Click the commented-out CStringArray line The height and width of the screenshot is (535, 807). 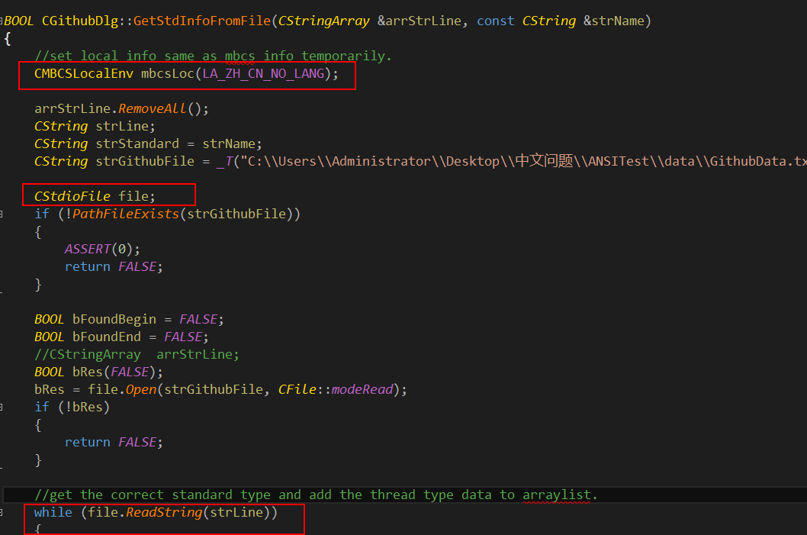click(x=137, y=354)
